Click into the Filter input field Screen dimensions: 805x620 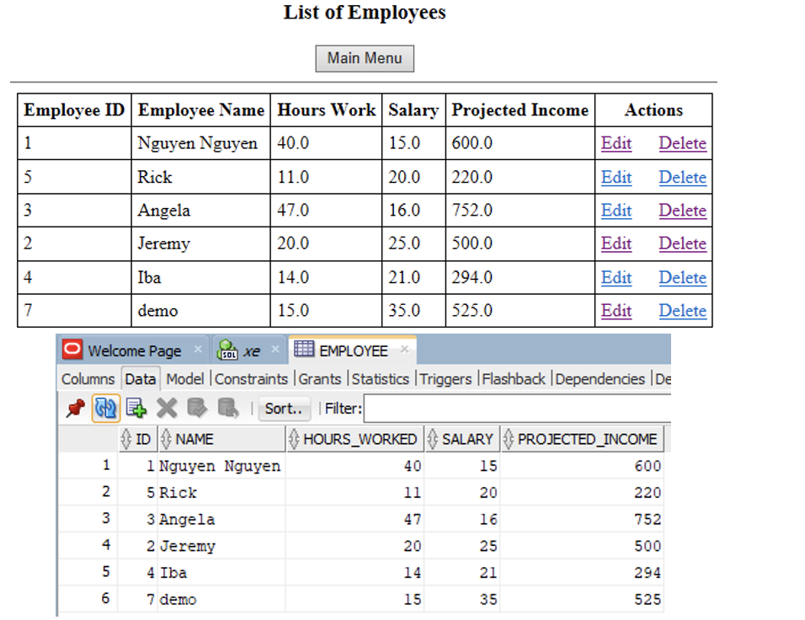[517, 409]
